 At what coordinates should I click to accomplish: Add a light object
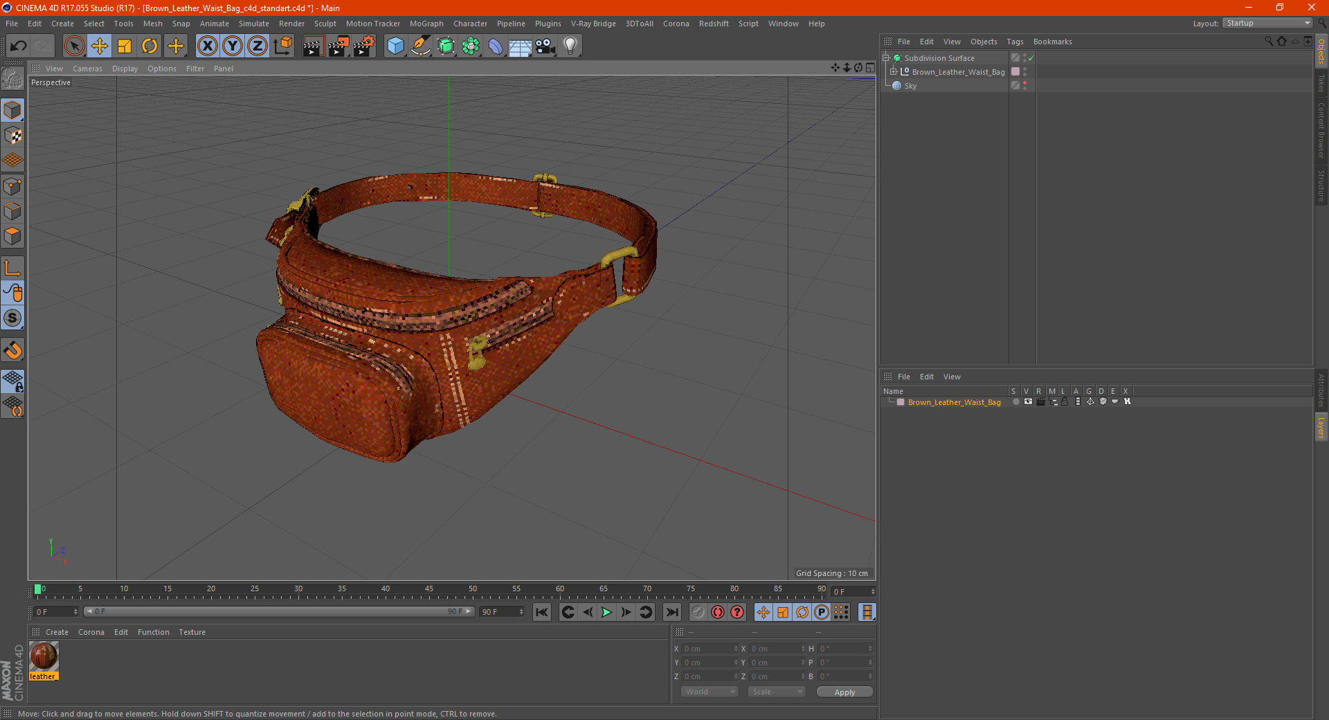570,46
